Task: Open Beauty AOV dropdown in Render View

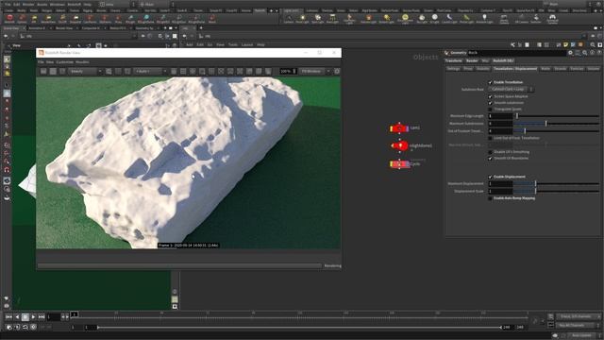Action: 86,72
